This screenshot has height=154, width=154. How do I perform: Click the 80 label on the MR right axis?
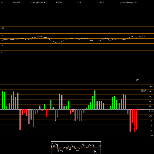150,91
